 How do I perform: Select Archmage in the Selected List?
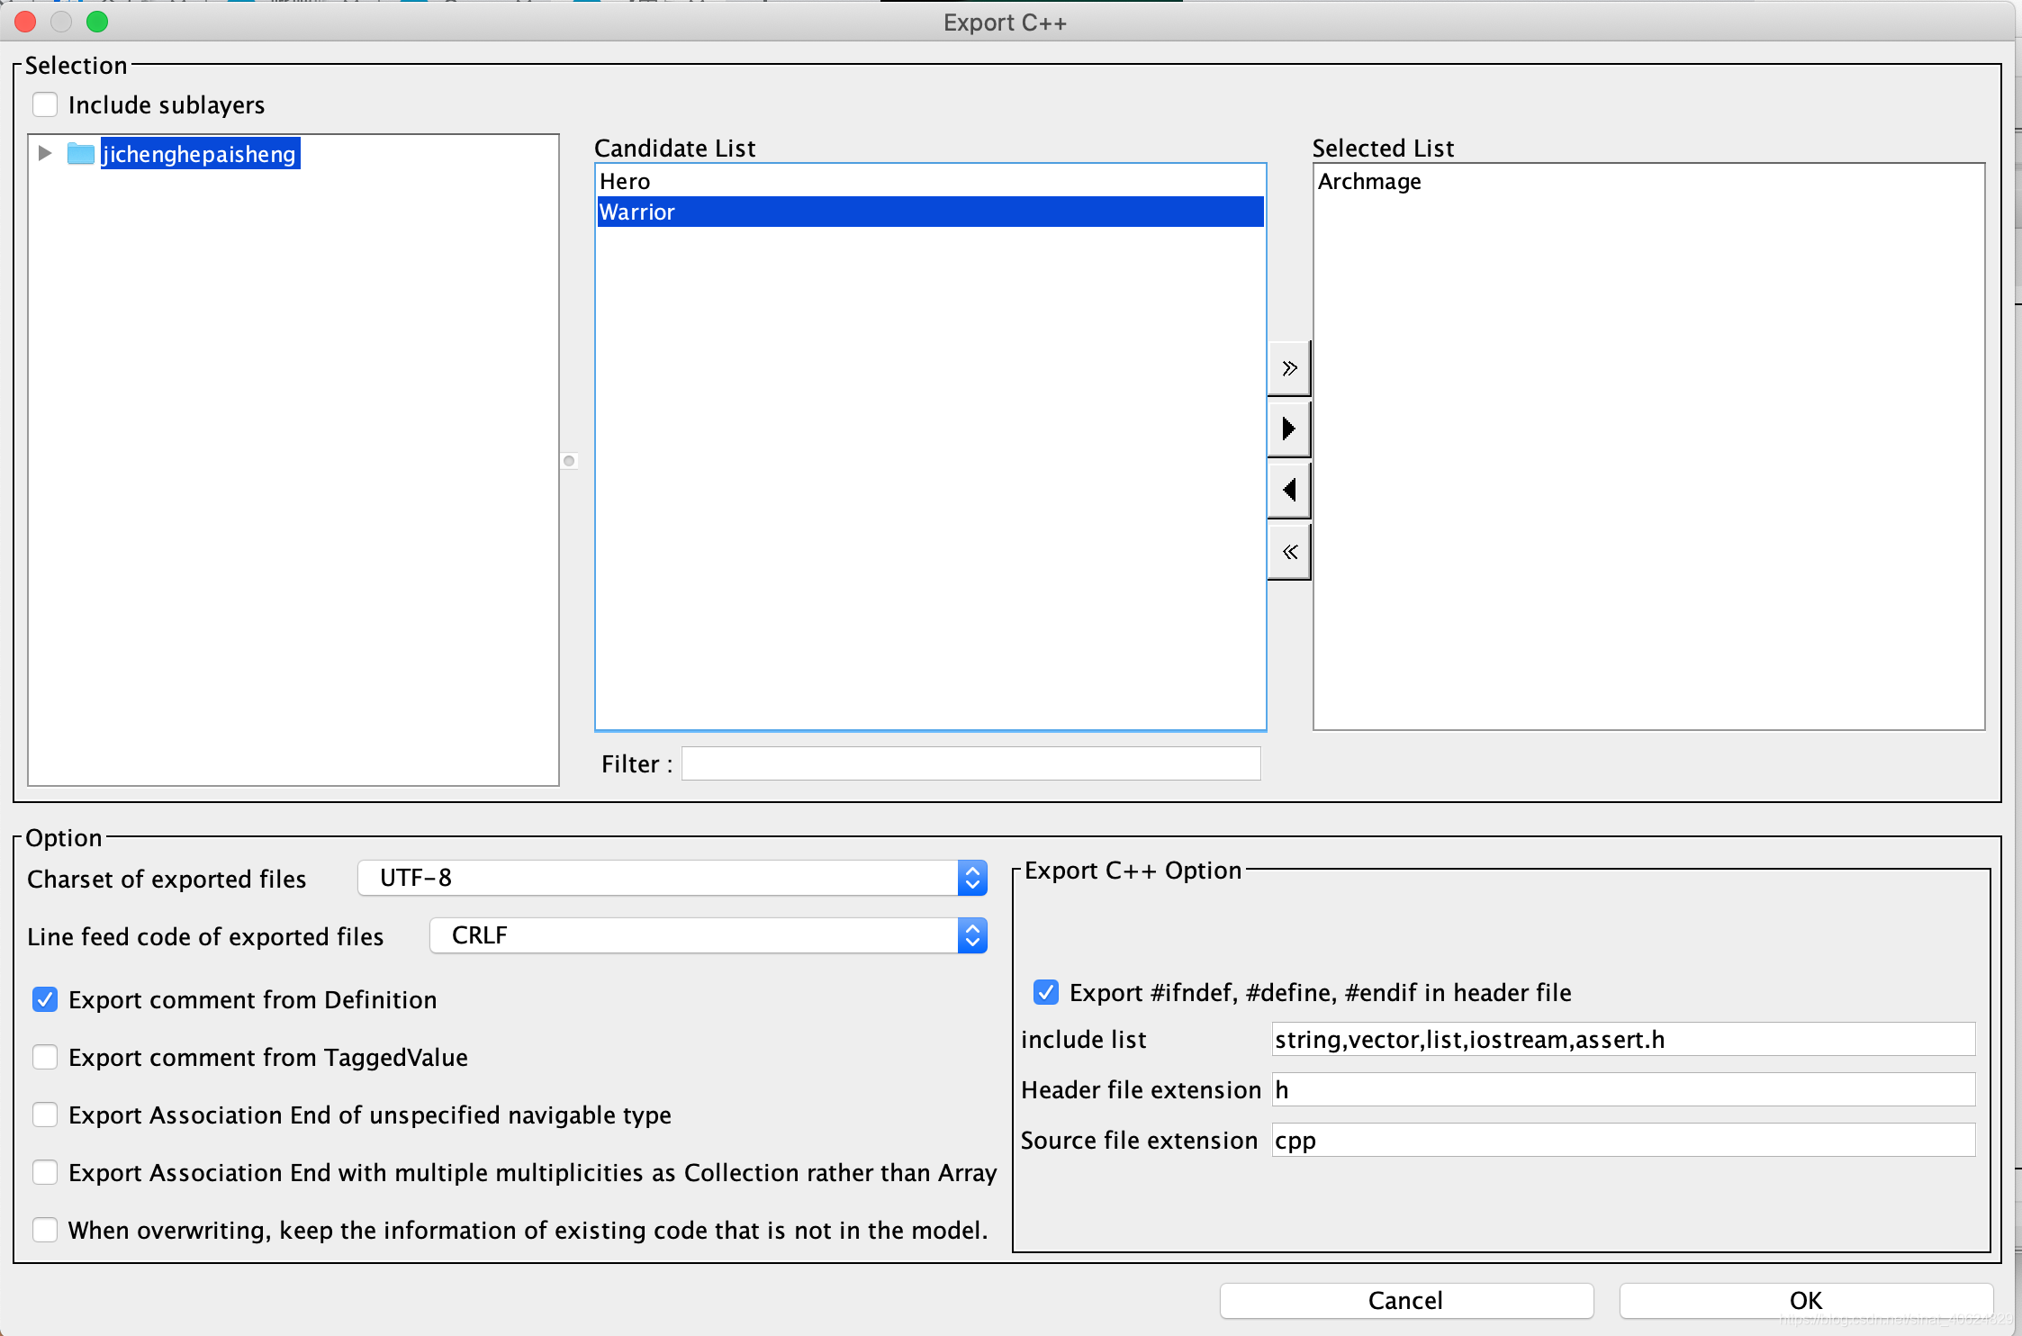[x=1369, y=182]
